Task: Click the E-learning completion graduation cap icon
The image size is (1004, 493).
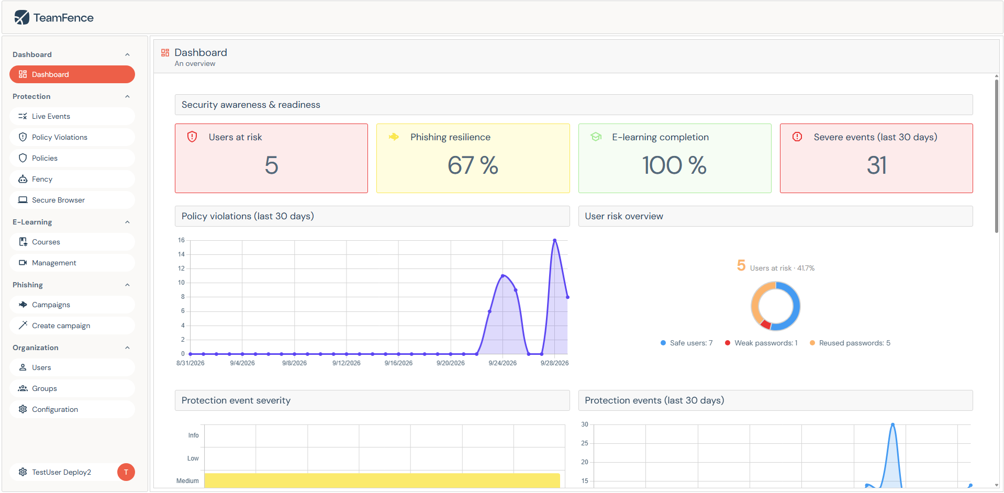Action: coord(596,137)
